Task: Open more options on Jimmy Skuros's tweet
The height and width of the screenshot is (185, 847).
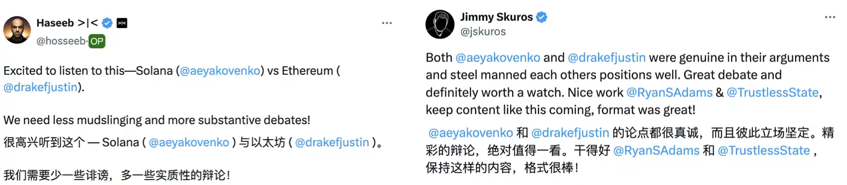Action: 830,17
